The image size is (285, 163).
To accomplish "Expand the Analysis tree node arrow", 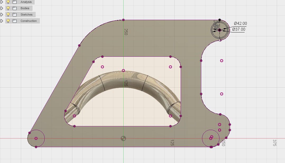I will [x=2, y=2].
